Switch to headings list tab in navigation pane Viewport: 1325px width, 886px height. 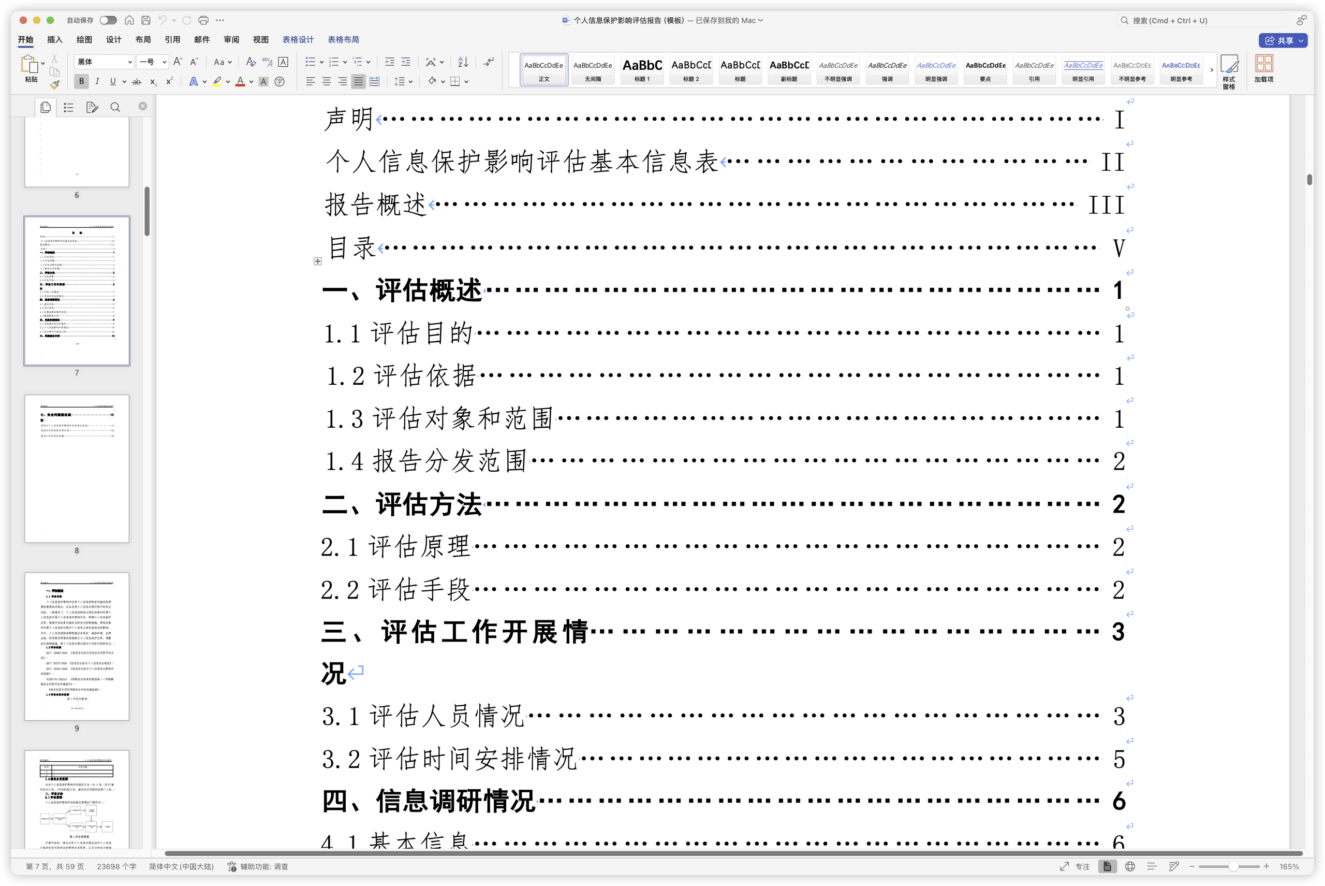[69, 107]
